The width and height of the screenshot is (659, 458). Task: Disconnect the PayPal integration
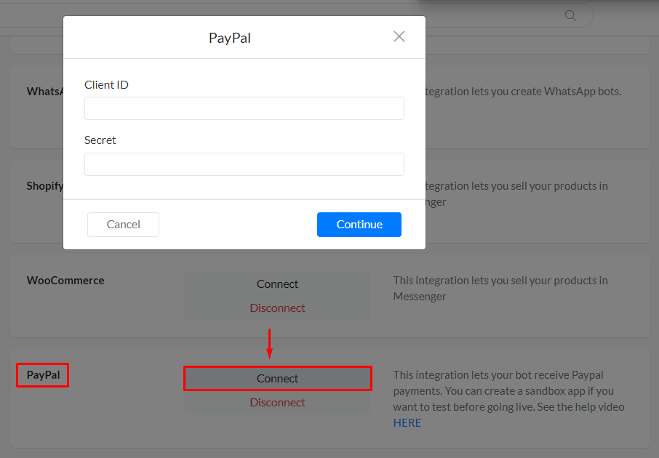coord(277,403)
